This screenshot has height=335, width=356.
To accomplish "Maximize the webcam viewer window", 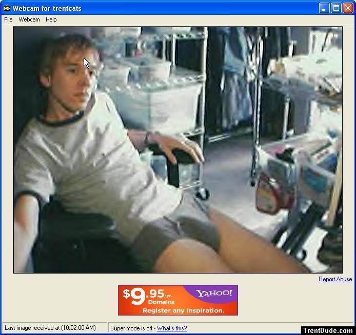I will [x=336, y=8].
